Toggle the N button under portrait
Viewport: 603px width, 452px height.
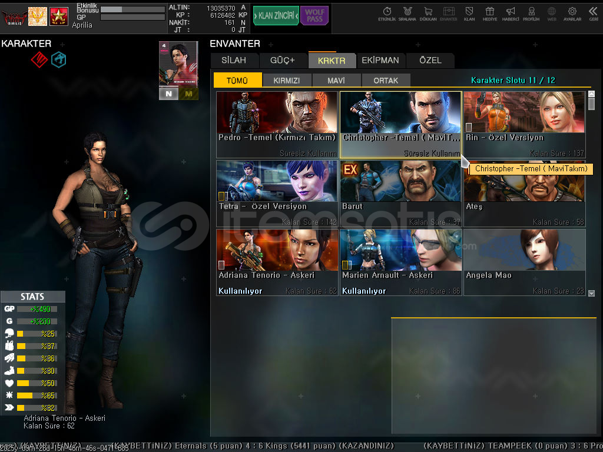click(x=168, y=94)
